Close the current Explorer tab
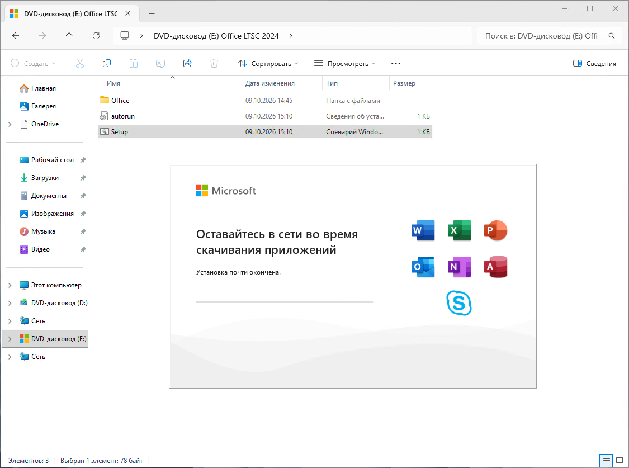Image resolution: width=629 pixels, height=468 pixels. (127, 13)
